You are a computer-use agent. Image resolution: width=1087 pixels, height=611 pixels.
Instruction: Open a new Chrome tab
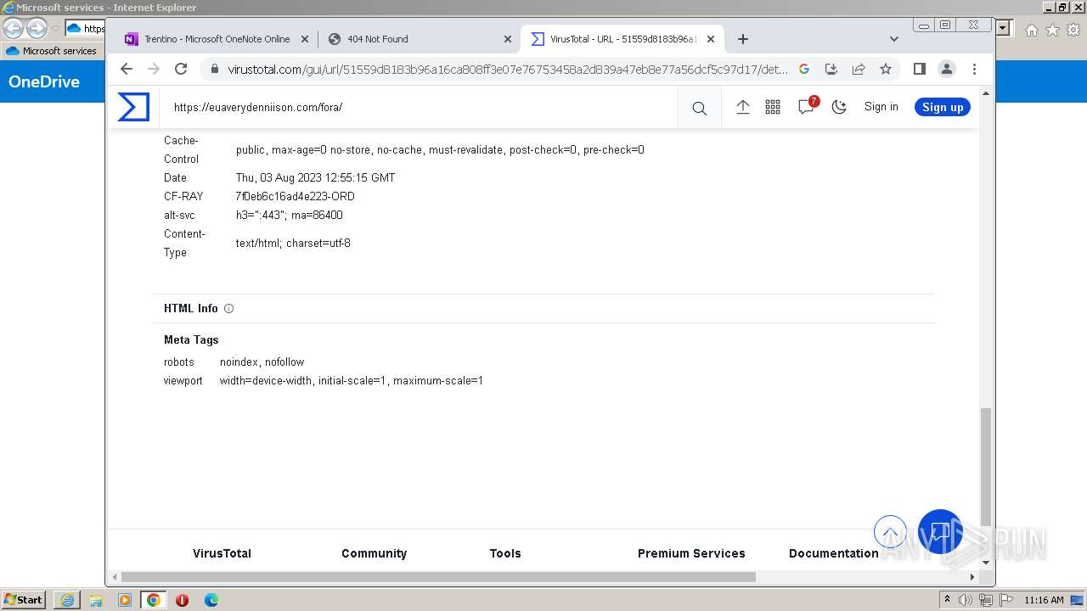tap(743, 39)
